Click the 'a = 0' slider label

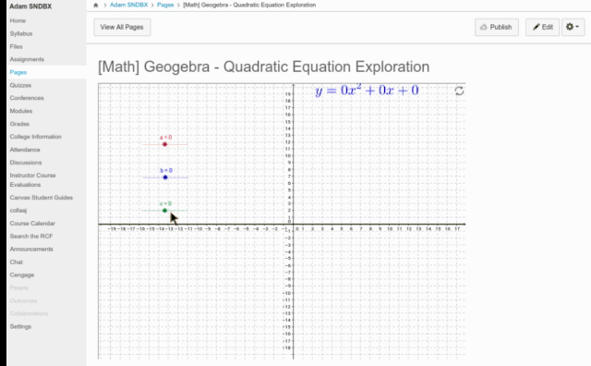166,138
